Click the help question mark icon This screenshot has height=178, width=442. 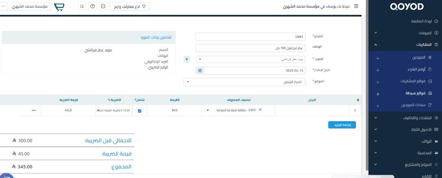[x=93, y=7]
